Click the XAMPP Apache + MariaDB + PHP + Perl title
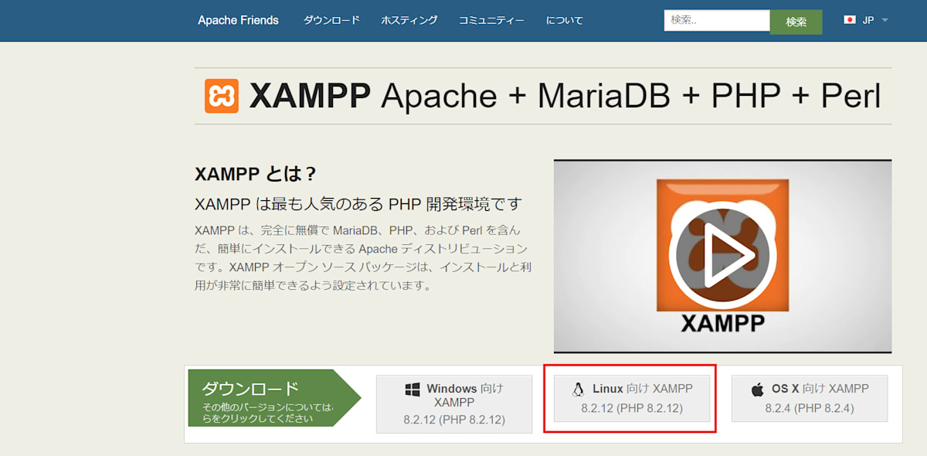 coord(565,96)
